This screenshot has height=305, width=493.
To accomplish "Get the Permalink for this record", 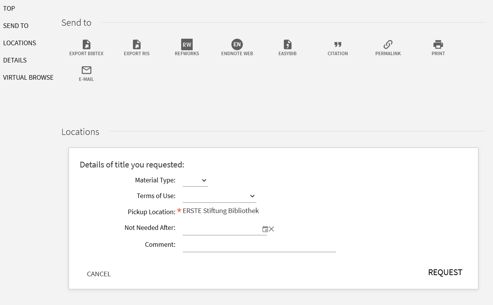I will pos(388,44).
